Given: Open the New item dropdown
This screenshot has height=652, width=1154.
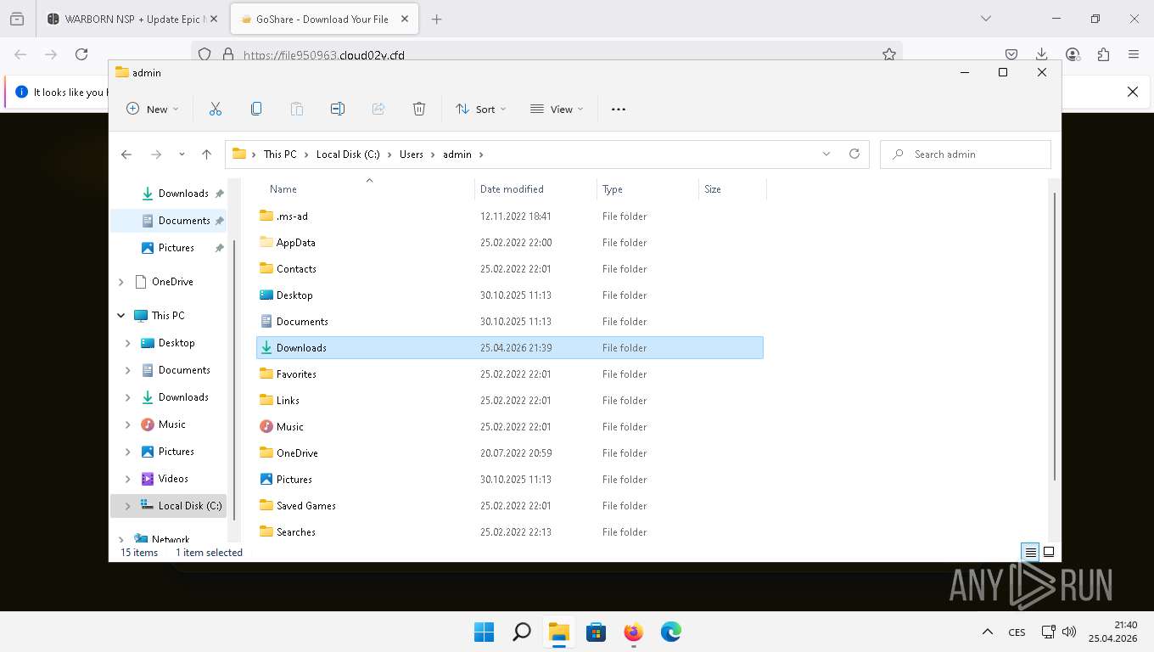Looking at the screenshot, I should click(153, 109).
